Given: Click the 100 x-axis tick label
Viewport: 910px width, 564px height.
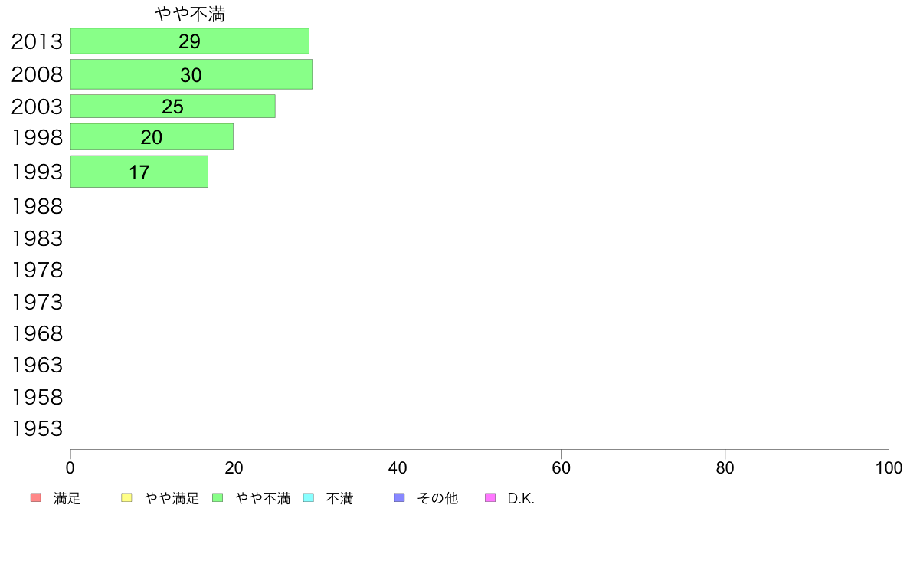Looking at the screenshot, I should 889,468.
